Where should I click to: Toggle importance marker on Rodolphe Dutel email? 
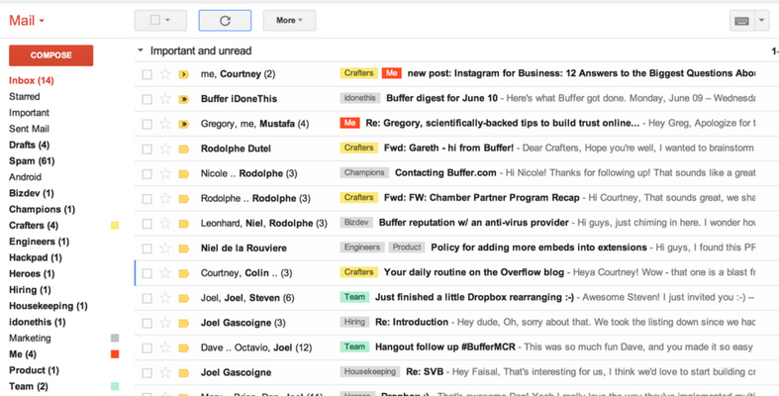[184, 148]
